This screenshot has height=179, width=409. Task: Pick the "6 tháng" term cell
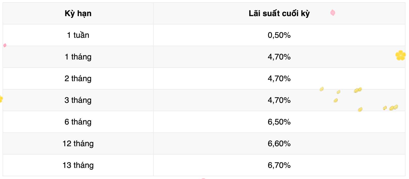pos(78,122)
